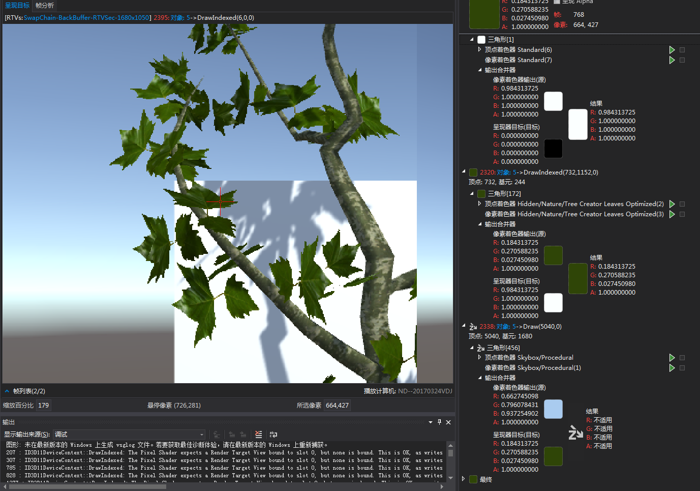Enable the checkbox beside Skybox/Procedural vertex shader
This screenshot has height=491, width=700.
pyautogui.click(x=682, y=358)
